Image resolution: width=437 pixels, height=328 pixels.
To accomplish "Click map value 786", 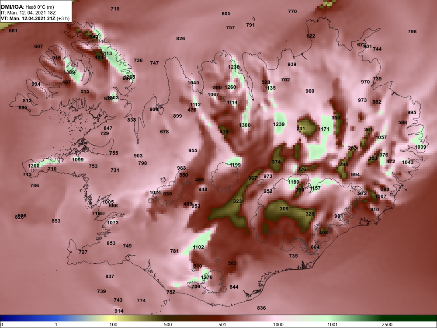I will point(35,185).
